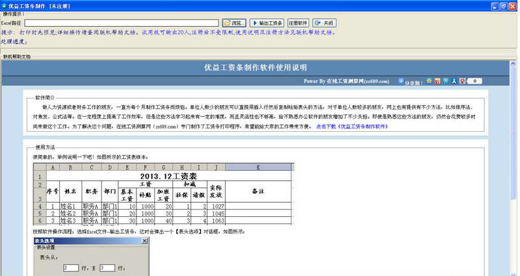Image resolution: width=520 pixels, height=276 pixels.
Task: Click the share count bubble showing 0
Action: 474,81
